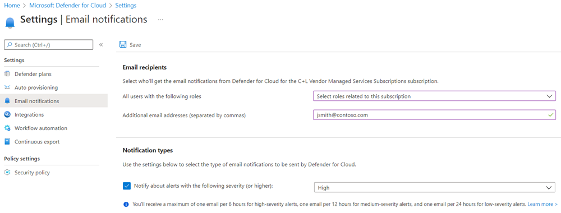Screen dimensions: 561x213
Task: Open the High severity dropdown
Action: click(434, 188)
